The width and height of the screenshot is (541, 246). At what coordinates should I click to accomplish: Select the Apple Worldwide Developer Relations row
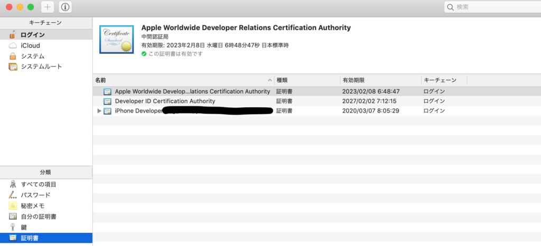[317, 91]
